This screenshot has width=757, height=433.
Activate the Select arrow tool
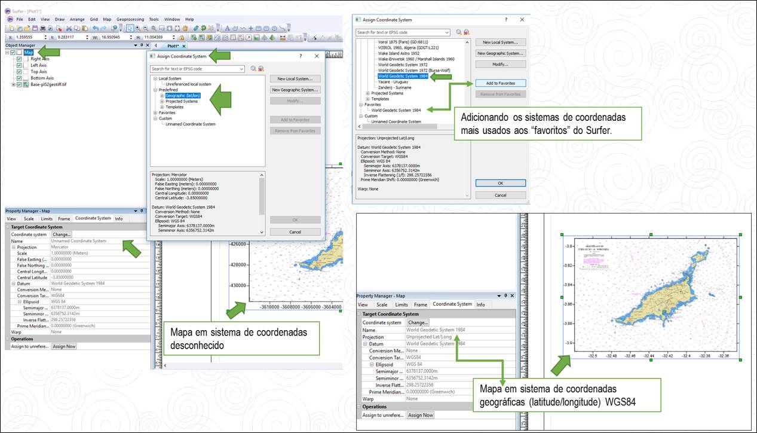(130, 28)
